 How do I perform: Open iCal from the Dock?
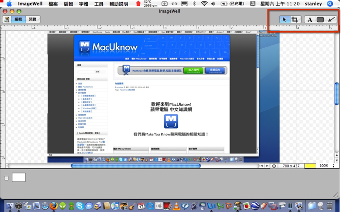click(141, 206)
